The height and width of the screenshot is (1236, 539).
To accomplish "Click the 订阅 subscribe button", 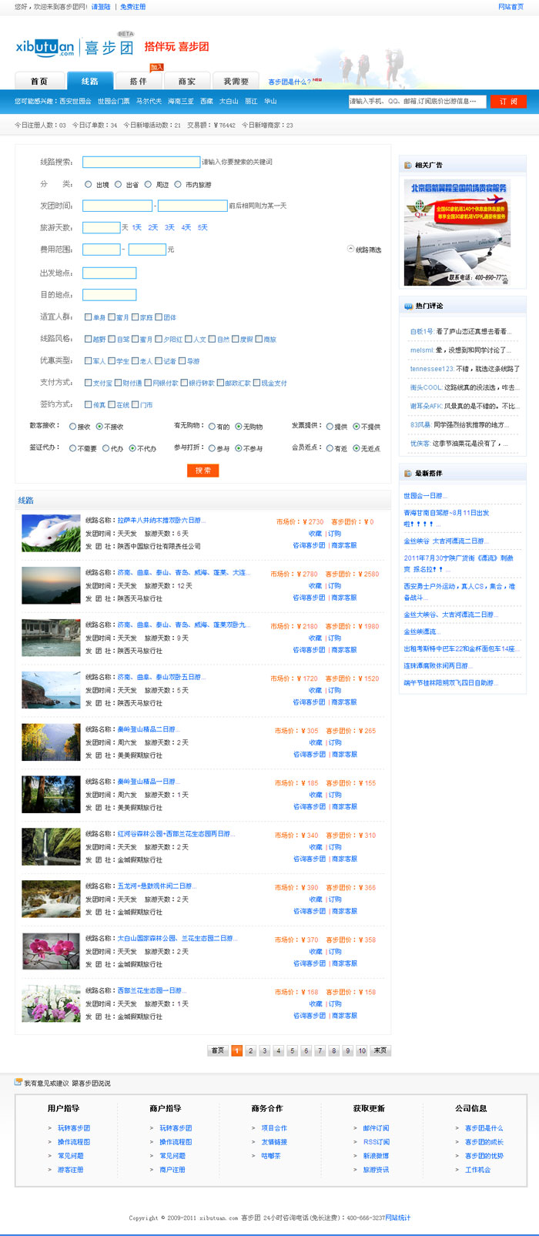I will [508, 101].
